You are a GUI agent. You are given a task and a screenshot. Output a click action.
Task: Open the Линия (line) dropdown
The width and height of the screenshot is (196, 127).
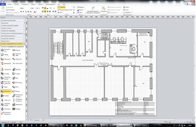80,10
